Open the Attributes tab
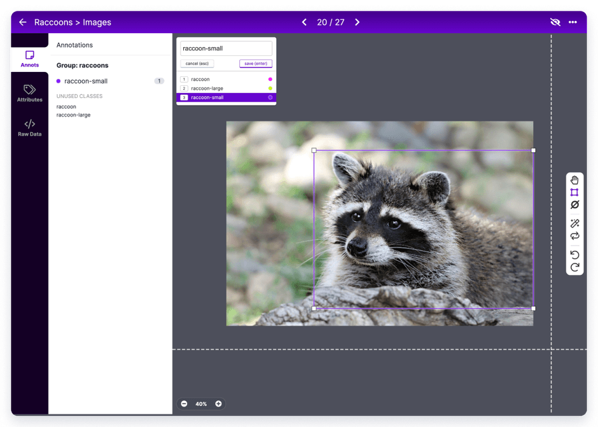The height and width of the screenshot is (427, 598). [29, 94]
